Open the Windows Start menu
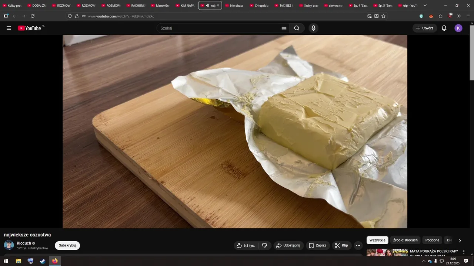Screen dimensions: 474x266 click(6, 261)
